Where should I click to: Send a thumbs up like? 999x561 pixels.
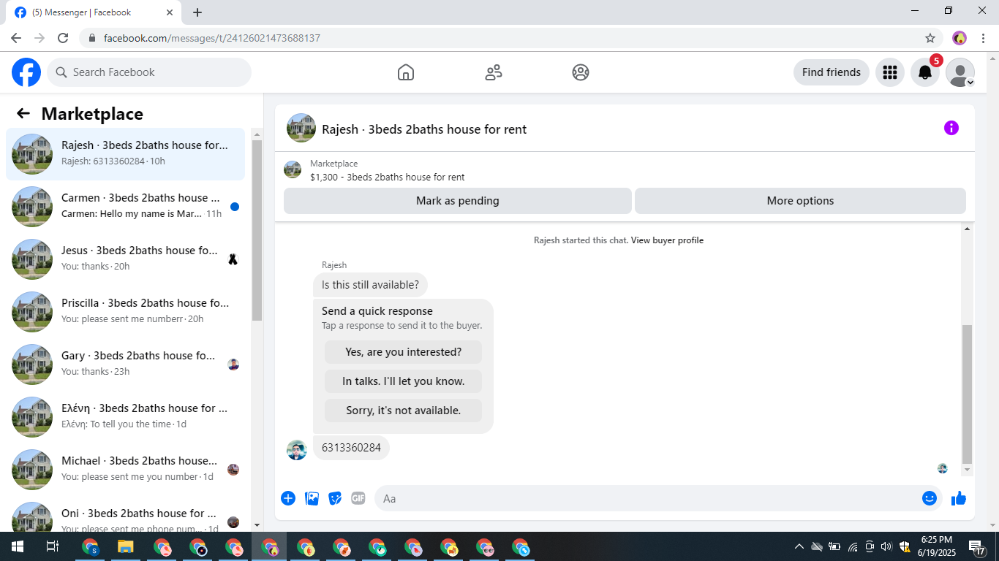point(959,498)
